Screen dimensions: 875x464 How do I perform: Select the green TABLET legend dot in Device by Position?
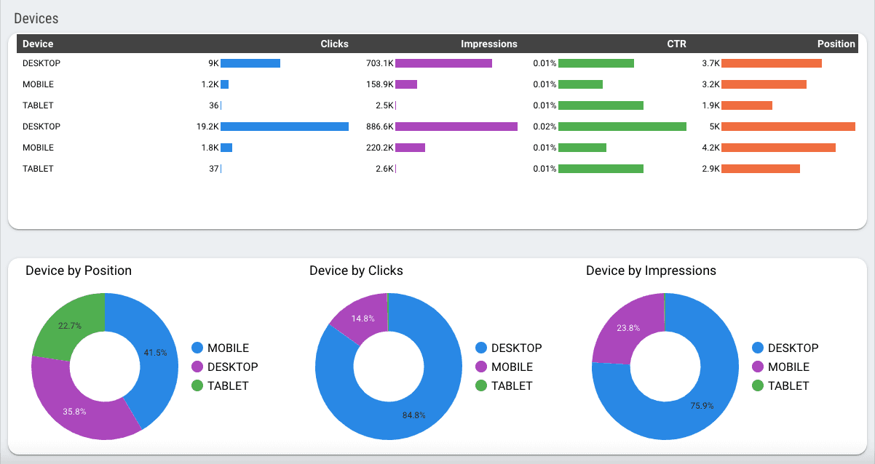pos(197,386)
